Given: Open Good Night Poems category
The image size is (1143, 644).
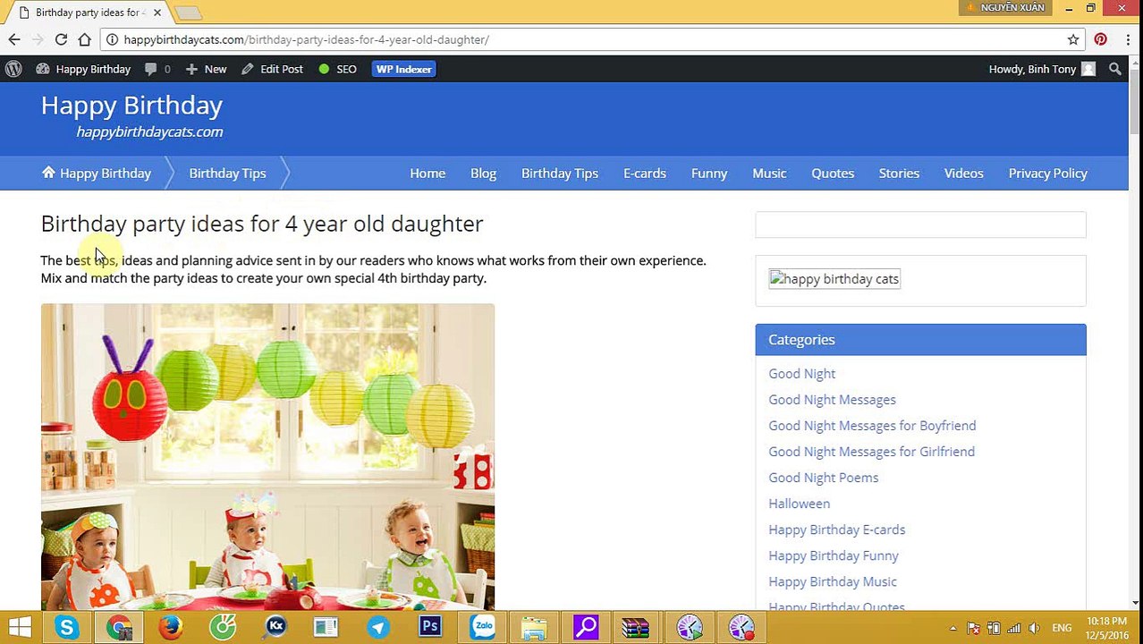Looking at the screenshot, I should (823, 477).
